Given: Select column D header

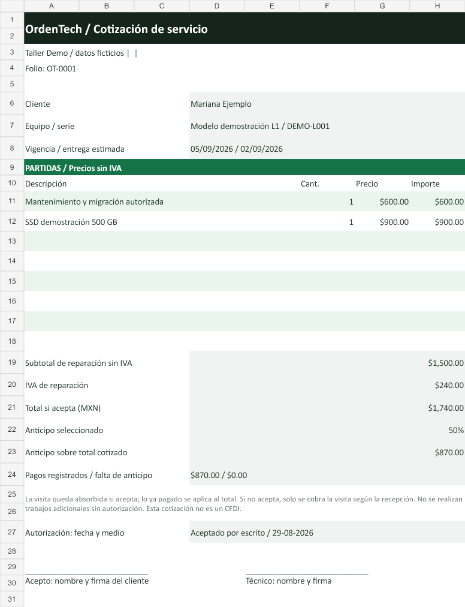Looking at the screenshot, I should coord(217,6).
